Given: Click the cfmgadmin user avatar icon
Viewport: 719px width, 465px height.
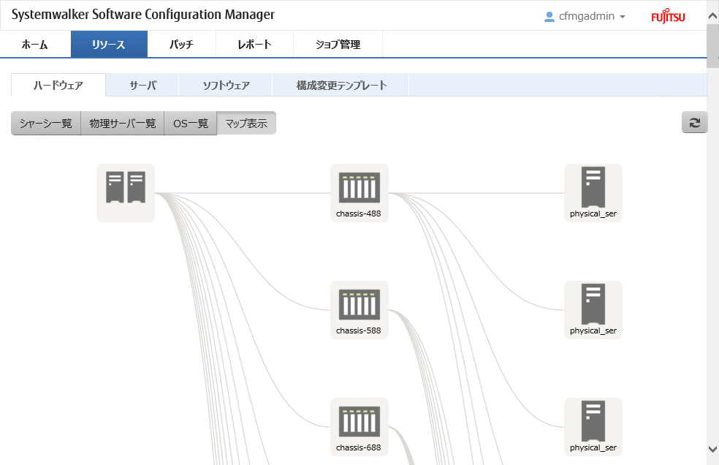Looking at the screenshot, I should [549, 17].
